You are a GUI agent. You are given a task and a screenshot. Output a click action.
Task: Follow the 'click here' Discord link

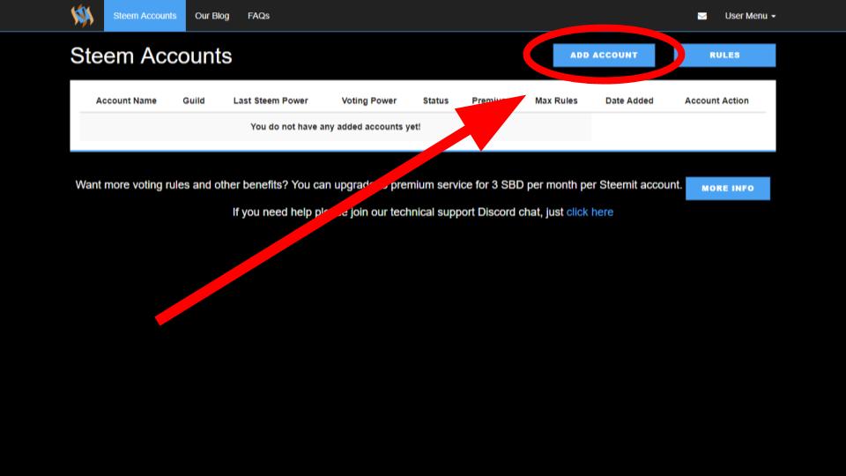590,212
